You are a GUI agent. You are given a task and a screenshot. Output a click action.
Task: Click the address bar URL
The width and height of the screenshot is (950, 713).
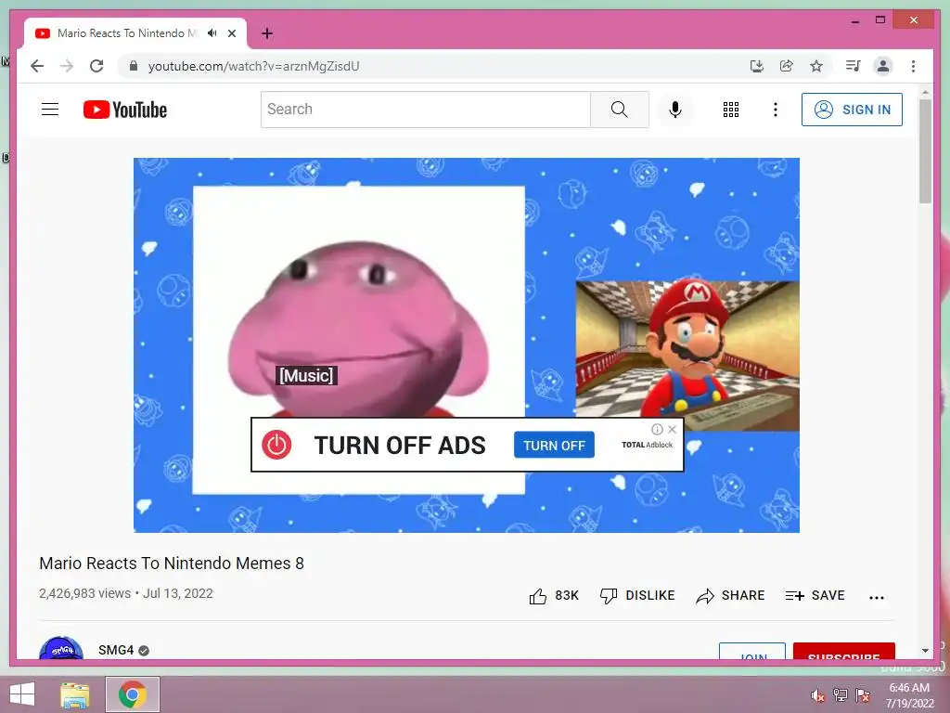coord(253,66)
